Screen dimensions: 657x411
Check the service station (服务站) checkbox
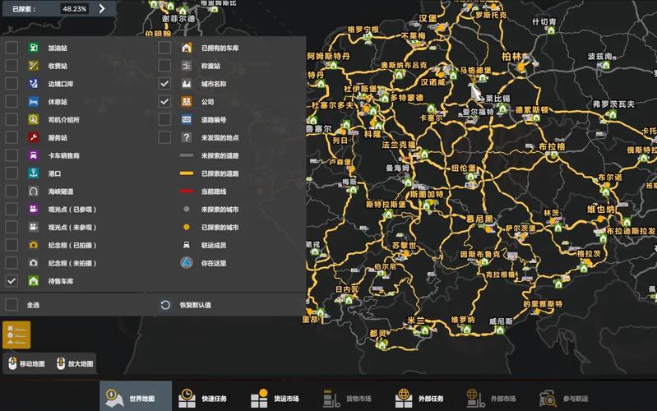pos(12,137)
